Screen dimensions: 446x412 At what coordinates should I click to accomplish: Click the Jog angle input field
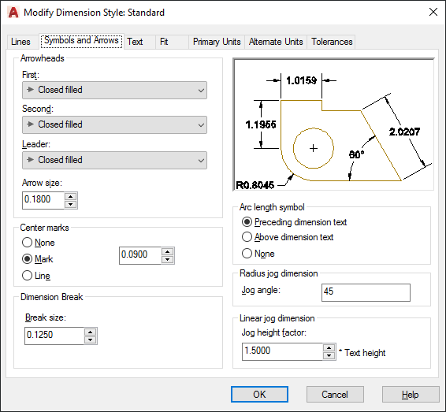tap(366, 292)
